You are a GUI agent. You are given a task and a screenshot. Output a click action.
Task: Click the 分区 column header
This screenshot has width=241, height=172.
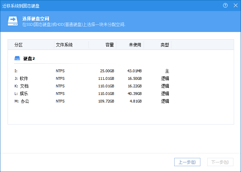[31, 45]
